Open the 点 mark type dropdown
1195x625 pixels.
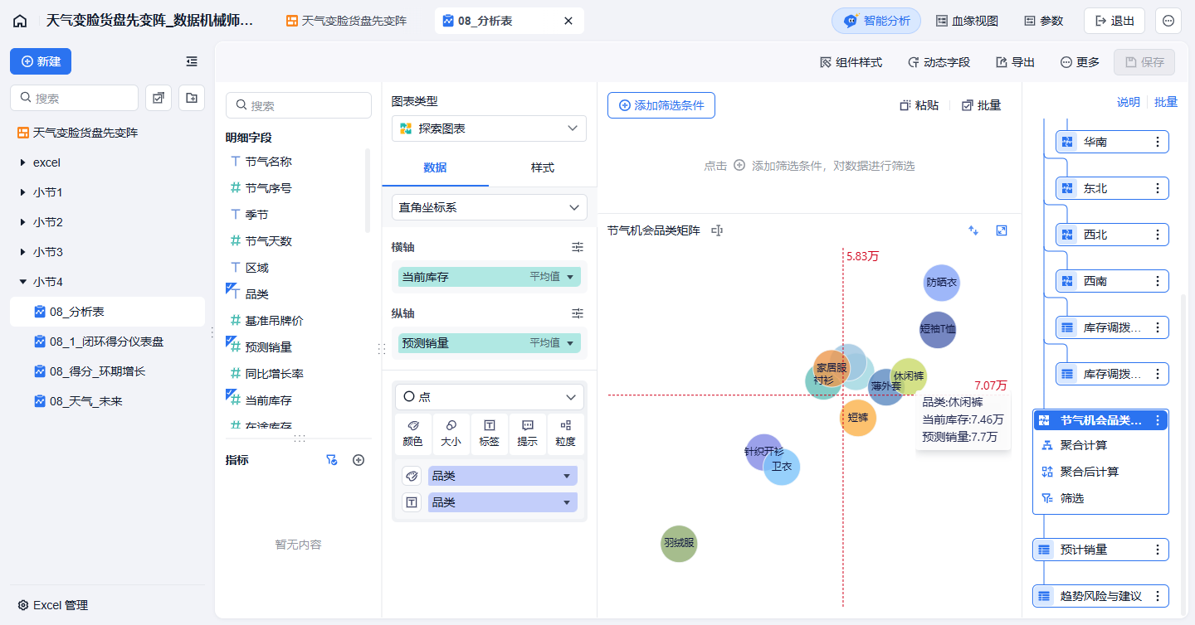click(x=489, y=397)
